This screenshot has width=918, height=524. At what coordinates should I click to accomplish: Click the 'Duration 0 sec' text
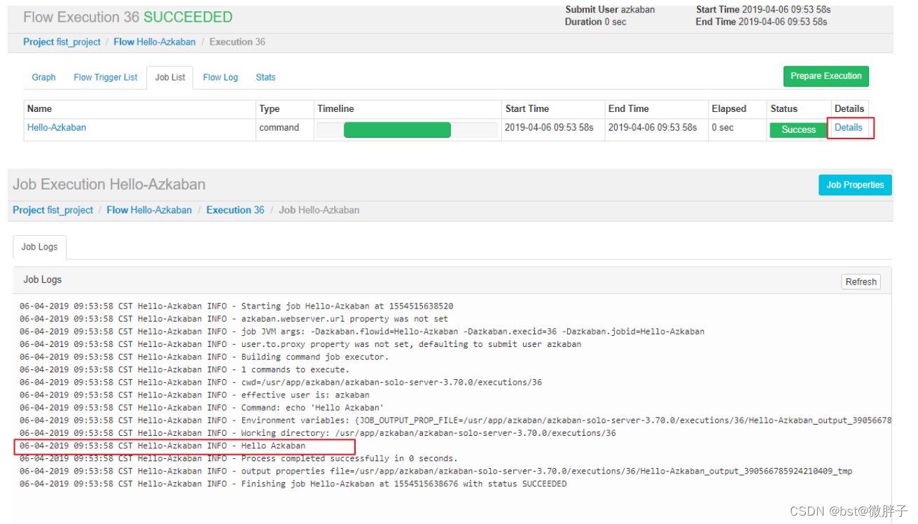click(596, 22)
